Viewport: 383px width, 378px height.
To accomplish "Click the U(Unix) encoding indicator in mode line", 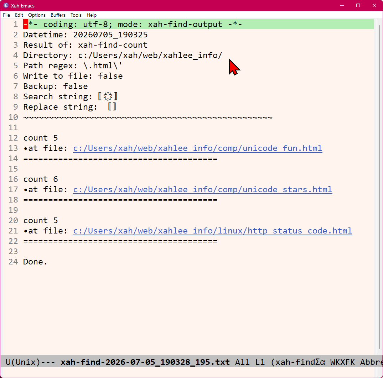I will coord(23,362).
